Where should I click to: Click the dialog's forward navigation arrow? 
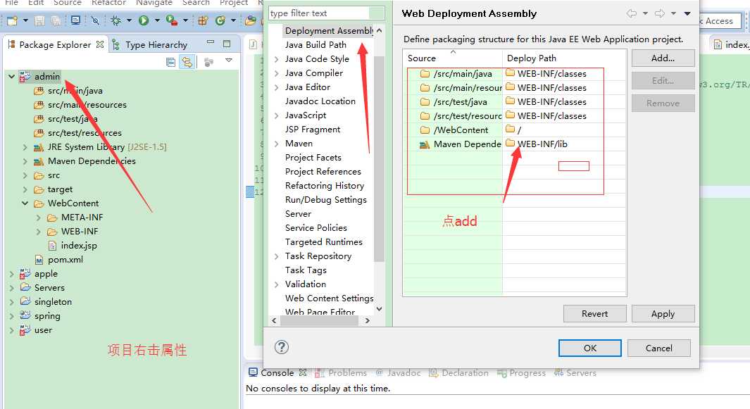click(660, 13)
